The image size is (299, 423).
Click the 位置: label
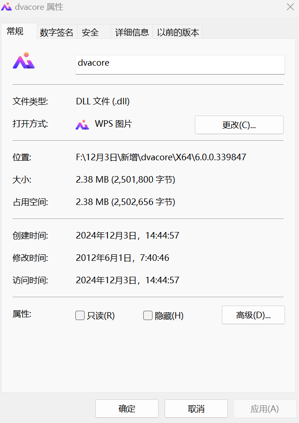[x=22, y=157]
